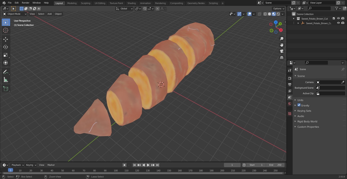Open the Output properties tab

point(290,85)
